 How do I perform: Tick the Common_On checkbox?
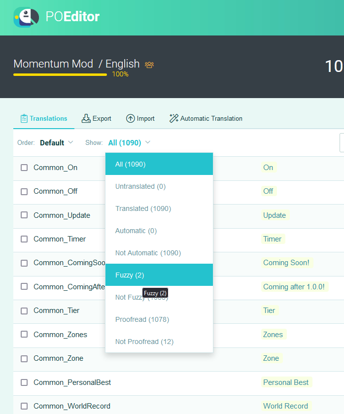pyautogui.click(x=24, y=168)
